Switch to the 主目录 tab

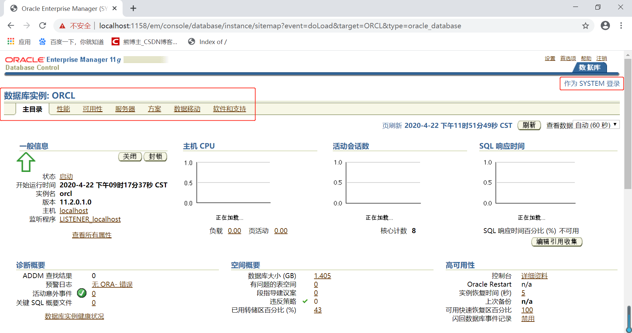tap(32, 109)
